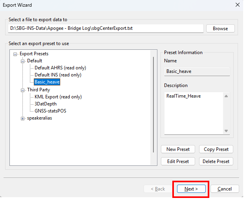This screenshot has height=205, width=251.
Task: Select KML Export (read only) preset
Action: click(58, 97)
